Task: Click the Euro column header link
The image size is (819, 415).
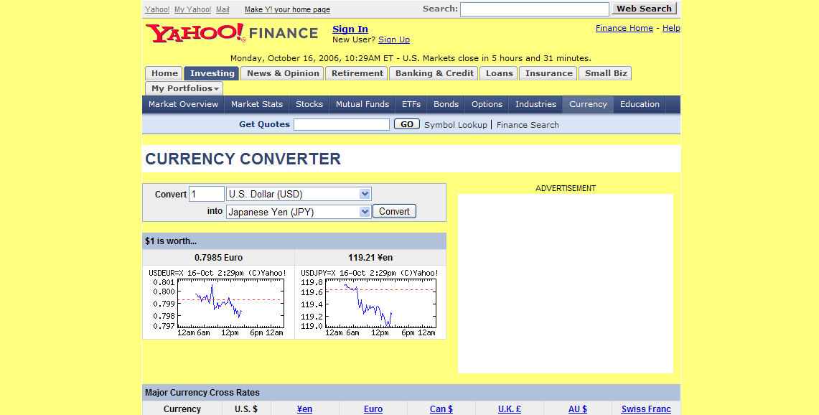Action: [373, 409]
